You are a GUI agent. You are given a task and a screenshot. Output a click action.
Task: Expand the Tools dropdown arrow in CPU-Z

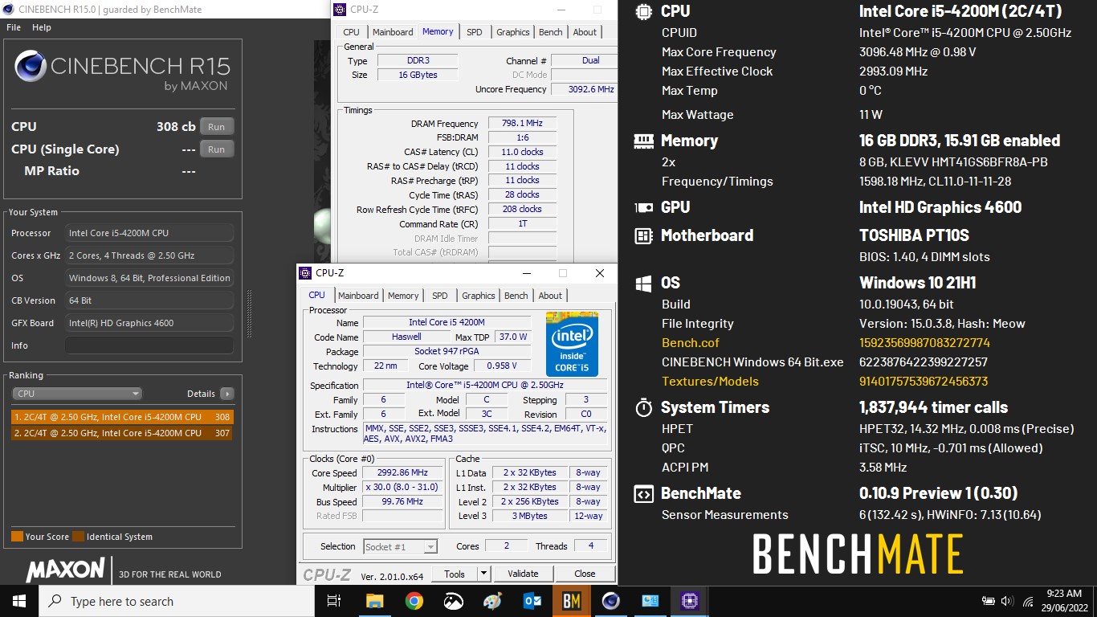tap(483, 574)
